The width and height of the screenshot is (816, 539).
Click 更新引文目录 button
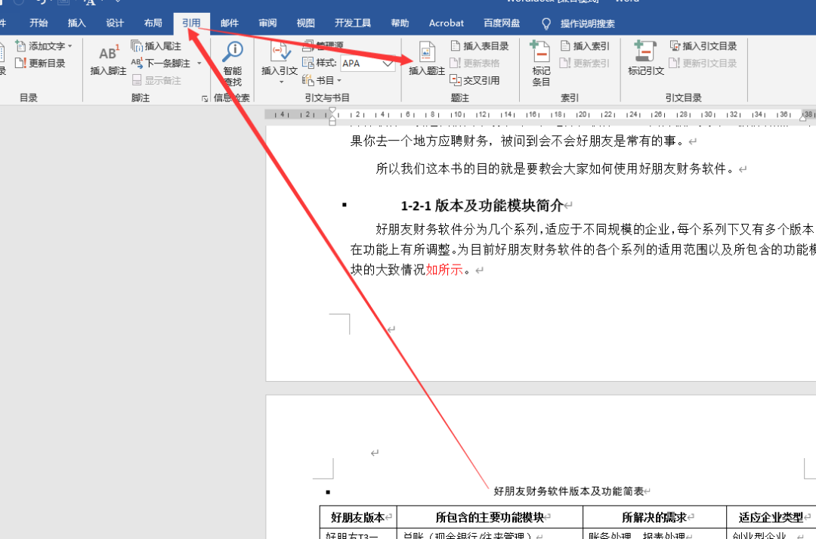(703, 63)
